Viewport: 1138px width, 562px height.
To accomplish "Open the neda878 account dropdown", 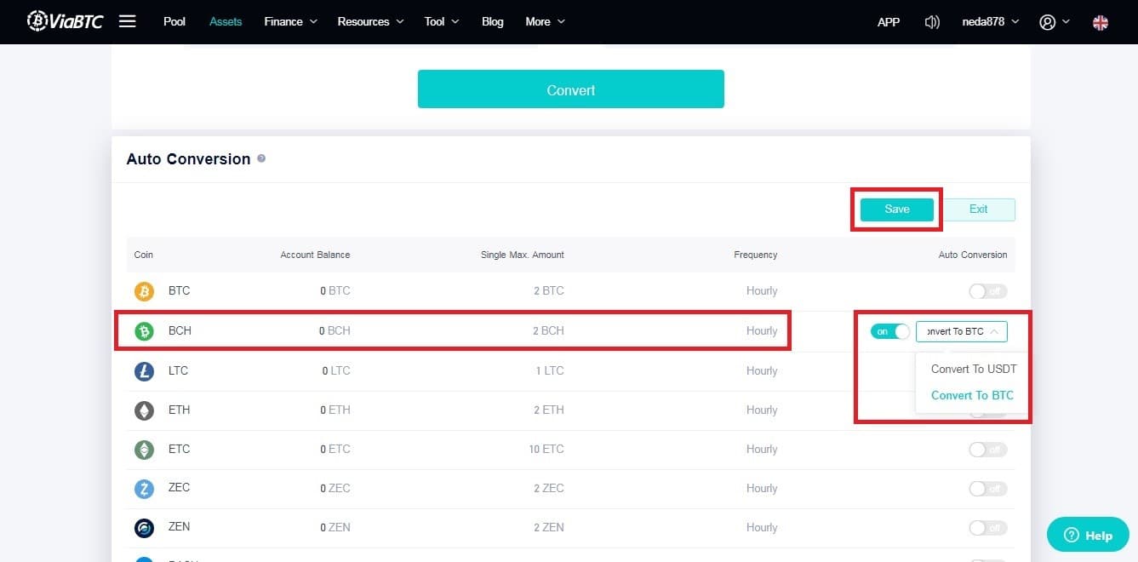I will click(x=990, y=21).
